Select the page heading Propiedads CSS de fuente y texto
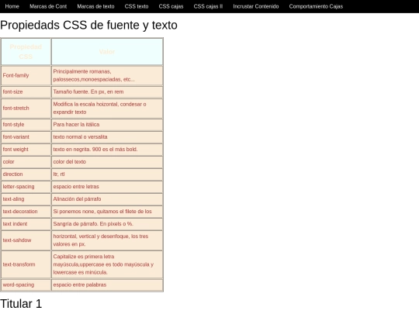The height and width of the screenshot is (314, 419). [88, 25]
